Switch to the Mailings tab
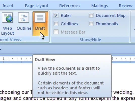This screenshot has width=135, height=101. click(x=99, y=6)
